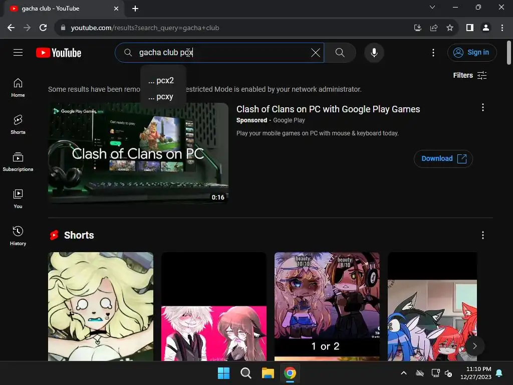
Task: Select the 'gacha club - YouTube' tab
Action: (64, 9)
